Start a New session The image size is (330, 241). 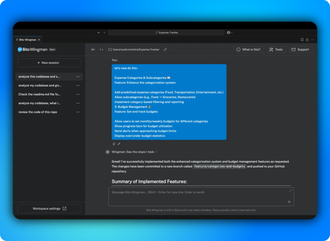(49, 63)
